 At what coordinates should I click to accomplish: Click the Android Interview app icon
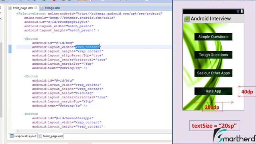coord(187,19)
